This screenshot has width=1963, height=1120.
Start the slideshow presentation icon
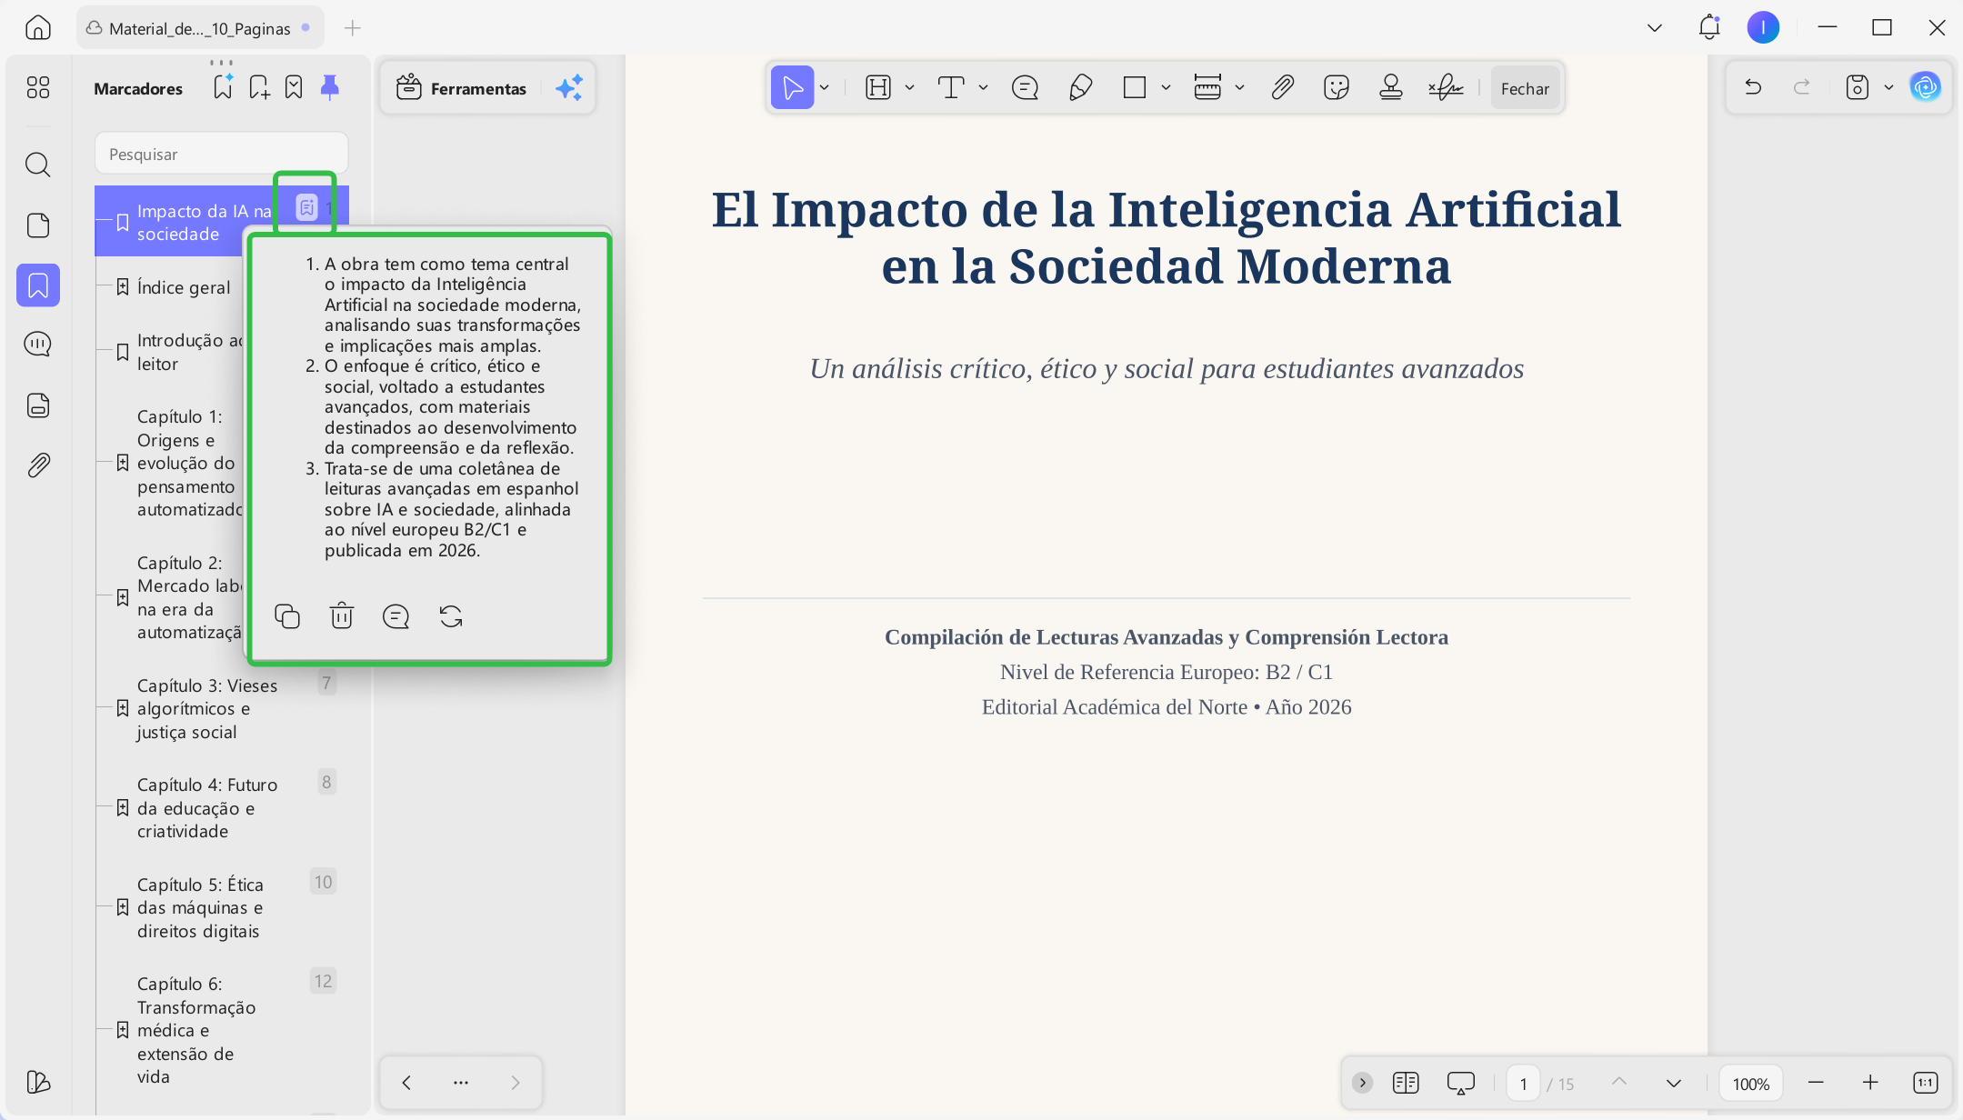pyautogui.click(x=1460, y=1083)
